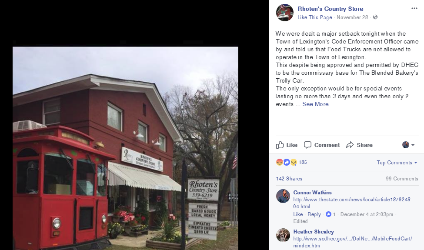The height and width of the screenshot is (250, 424).
Task: Expand post text with See More
Action: pyautogui.click(x=315, y=104)
